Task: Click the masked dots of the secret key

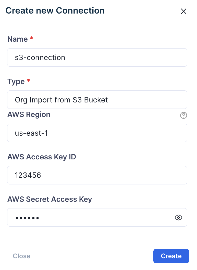Action: (x=27, y=218)
